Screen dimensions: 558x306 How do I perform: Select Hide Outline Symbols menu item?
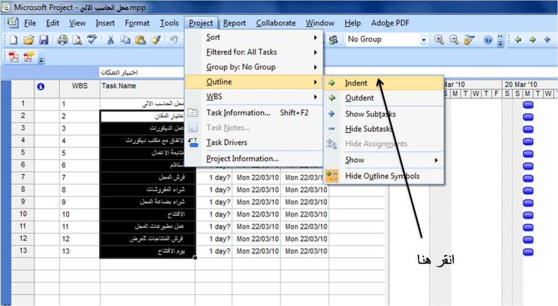tap(384, 176)
